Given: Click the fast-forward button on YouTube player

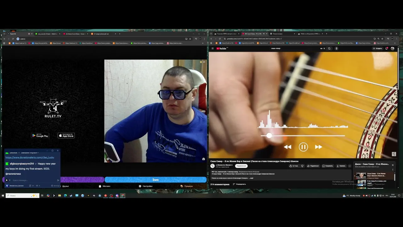Looking at the screenshot, I should click(x=318, y=147).
